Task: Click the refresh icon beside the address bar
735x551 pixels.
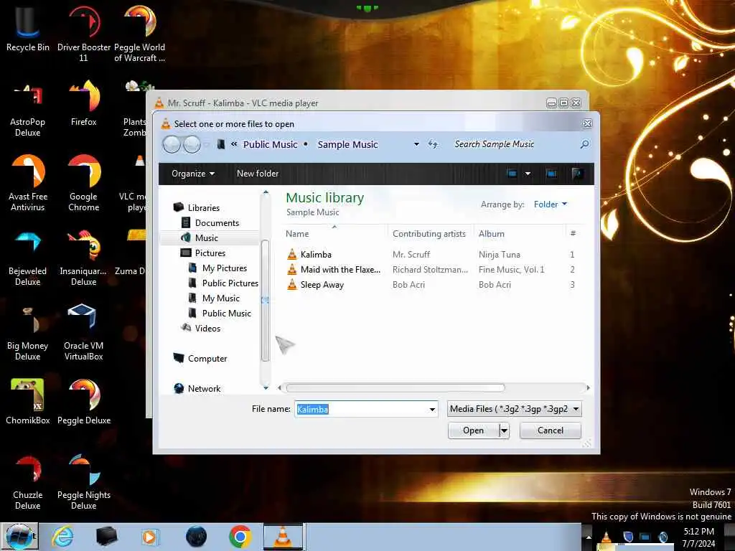Action: (x=433, y=144)
